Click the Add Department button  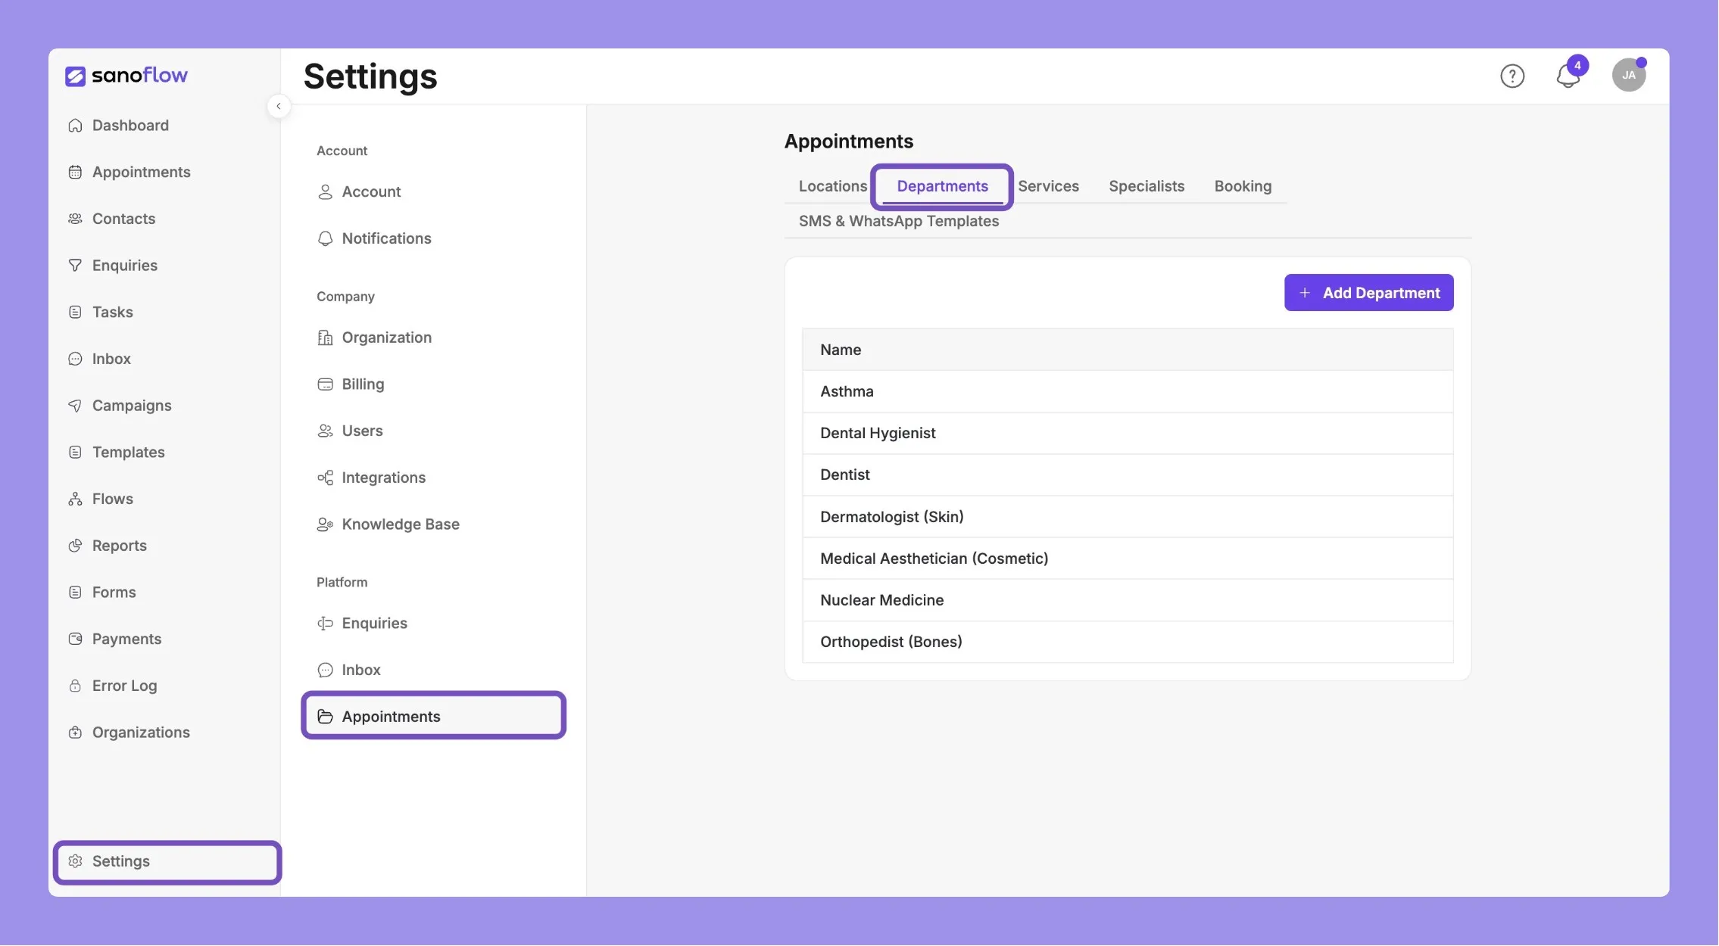1368,293
